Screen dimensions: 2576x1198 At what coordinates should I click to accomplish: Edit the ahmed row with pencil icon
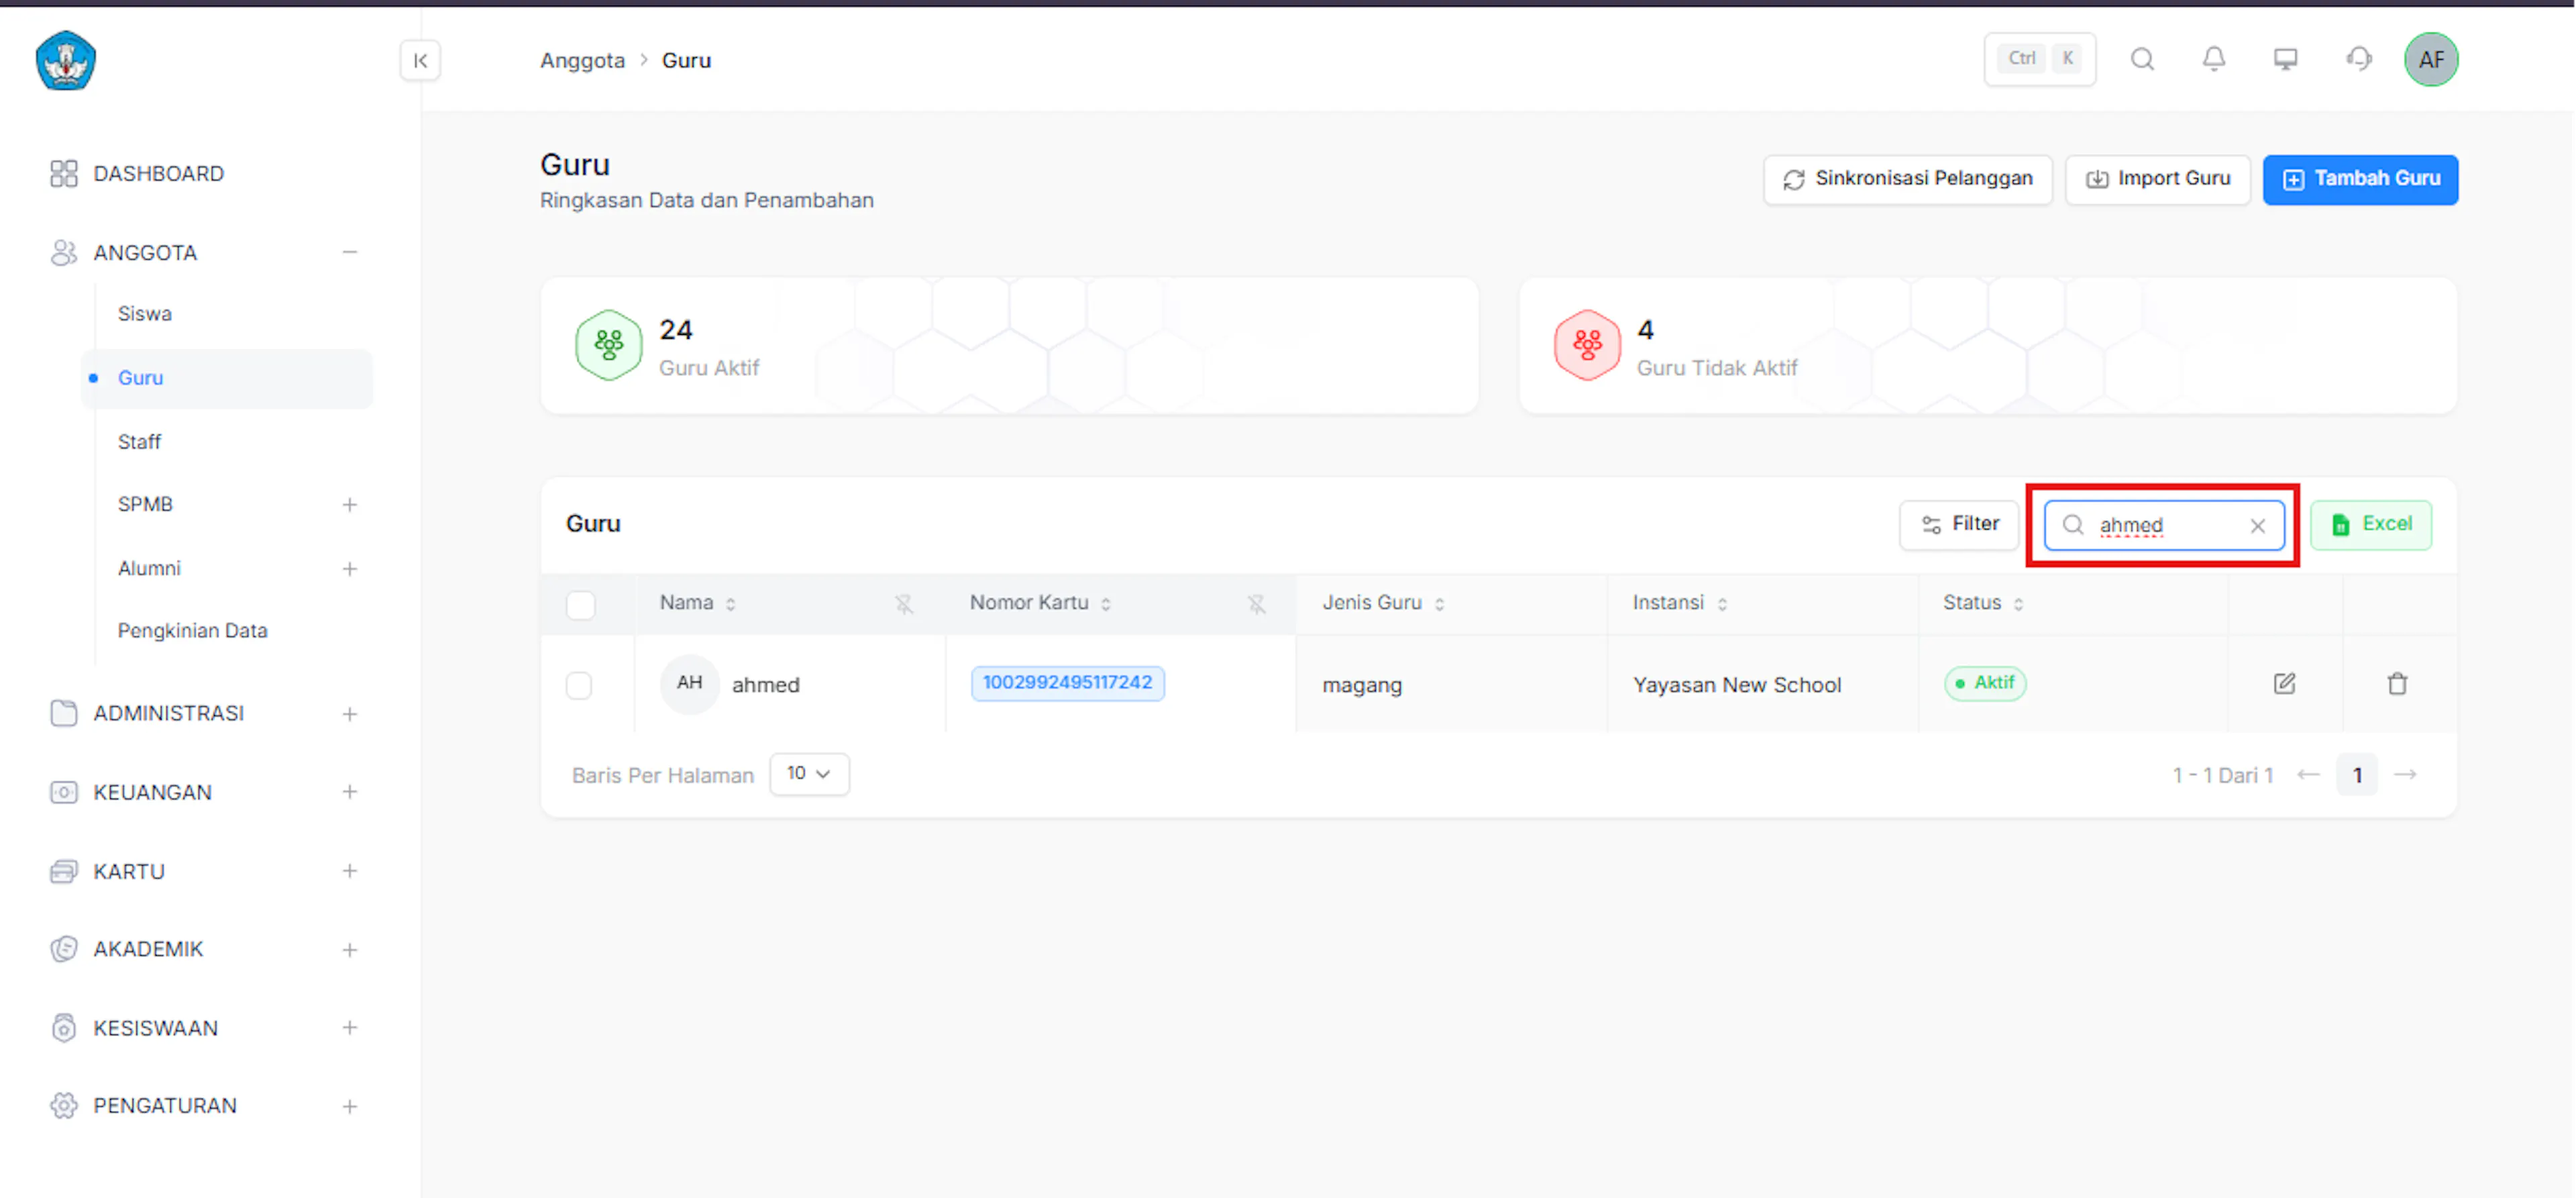tap(2284, 684)
